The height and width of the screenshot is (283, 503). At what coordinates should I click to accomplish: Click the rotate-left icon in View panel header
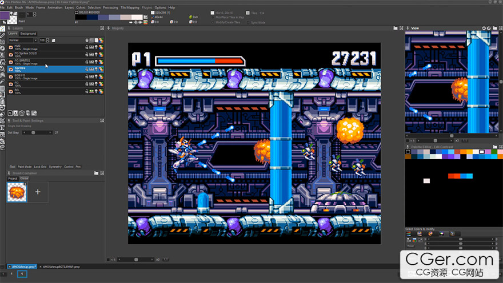(484, 28)
